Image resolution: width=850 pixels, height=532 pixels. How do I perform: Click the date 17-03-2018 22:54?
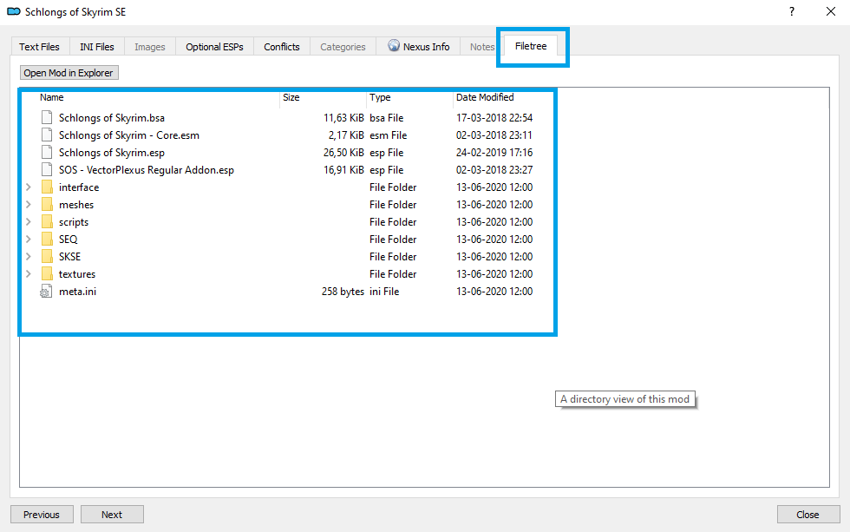tap(494, 118)
